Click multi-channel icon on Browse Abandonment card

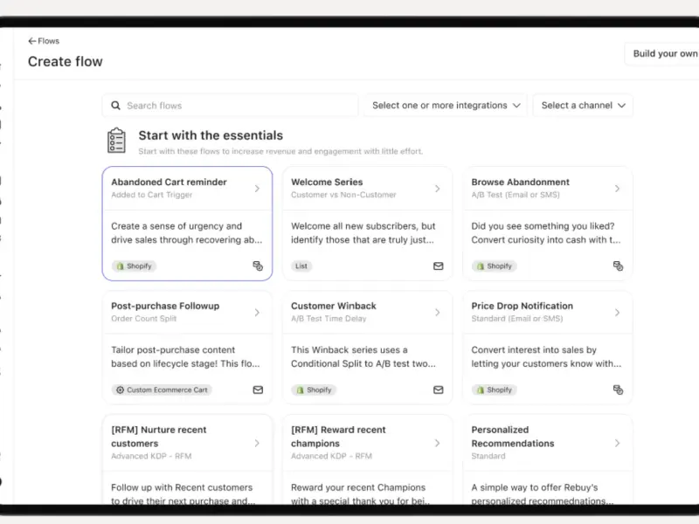[x=618, y=266]
